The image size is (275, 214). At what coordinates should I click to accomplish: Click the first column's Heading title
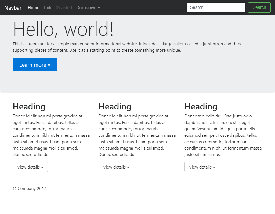click(29, 106)
